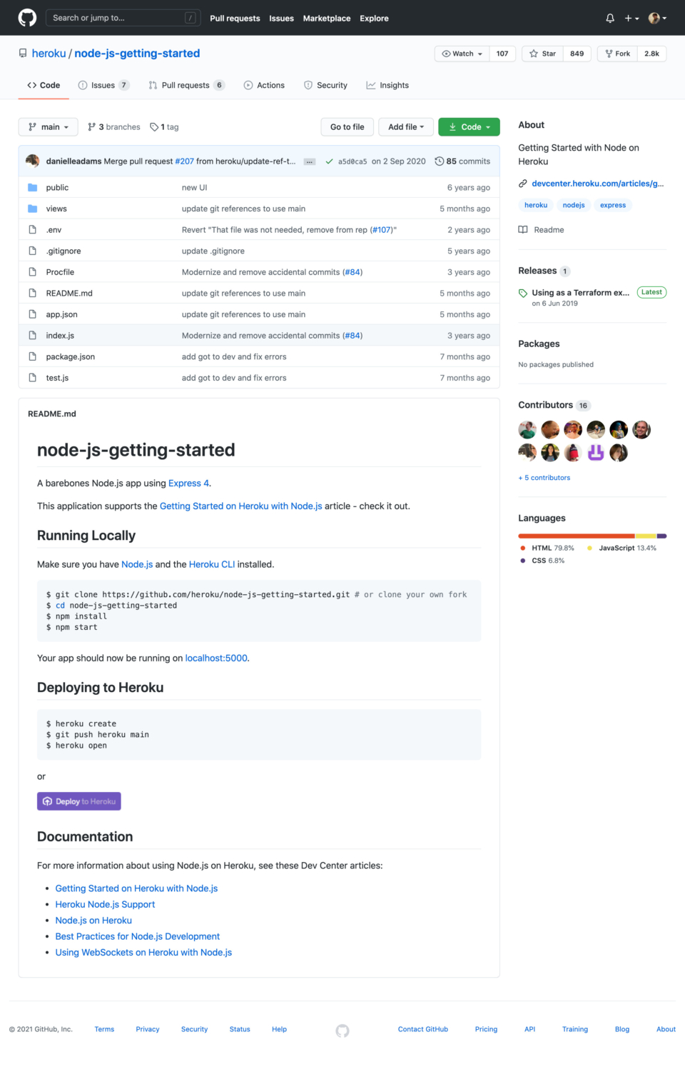This screenshot has width=685, height=1067.
Task: Click the public folder icon
Action: click(x=33, y=186)
